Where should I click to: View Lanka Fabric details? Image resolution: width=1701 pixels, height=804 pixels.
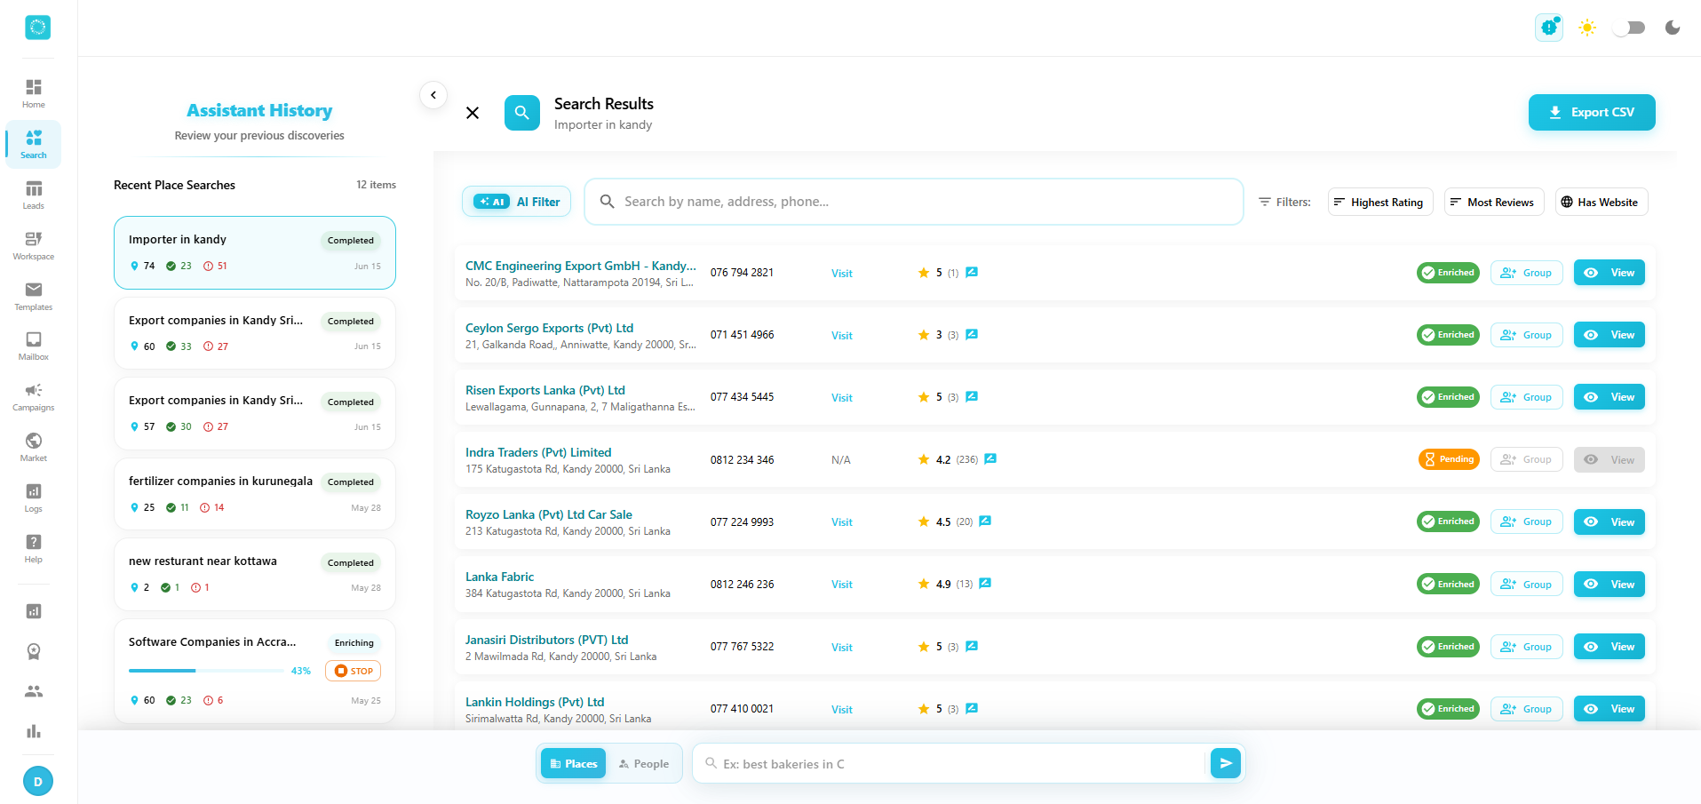click(x=1609, y=584)
